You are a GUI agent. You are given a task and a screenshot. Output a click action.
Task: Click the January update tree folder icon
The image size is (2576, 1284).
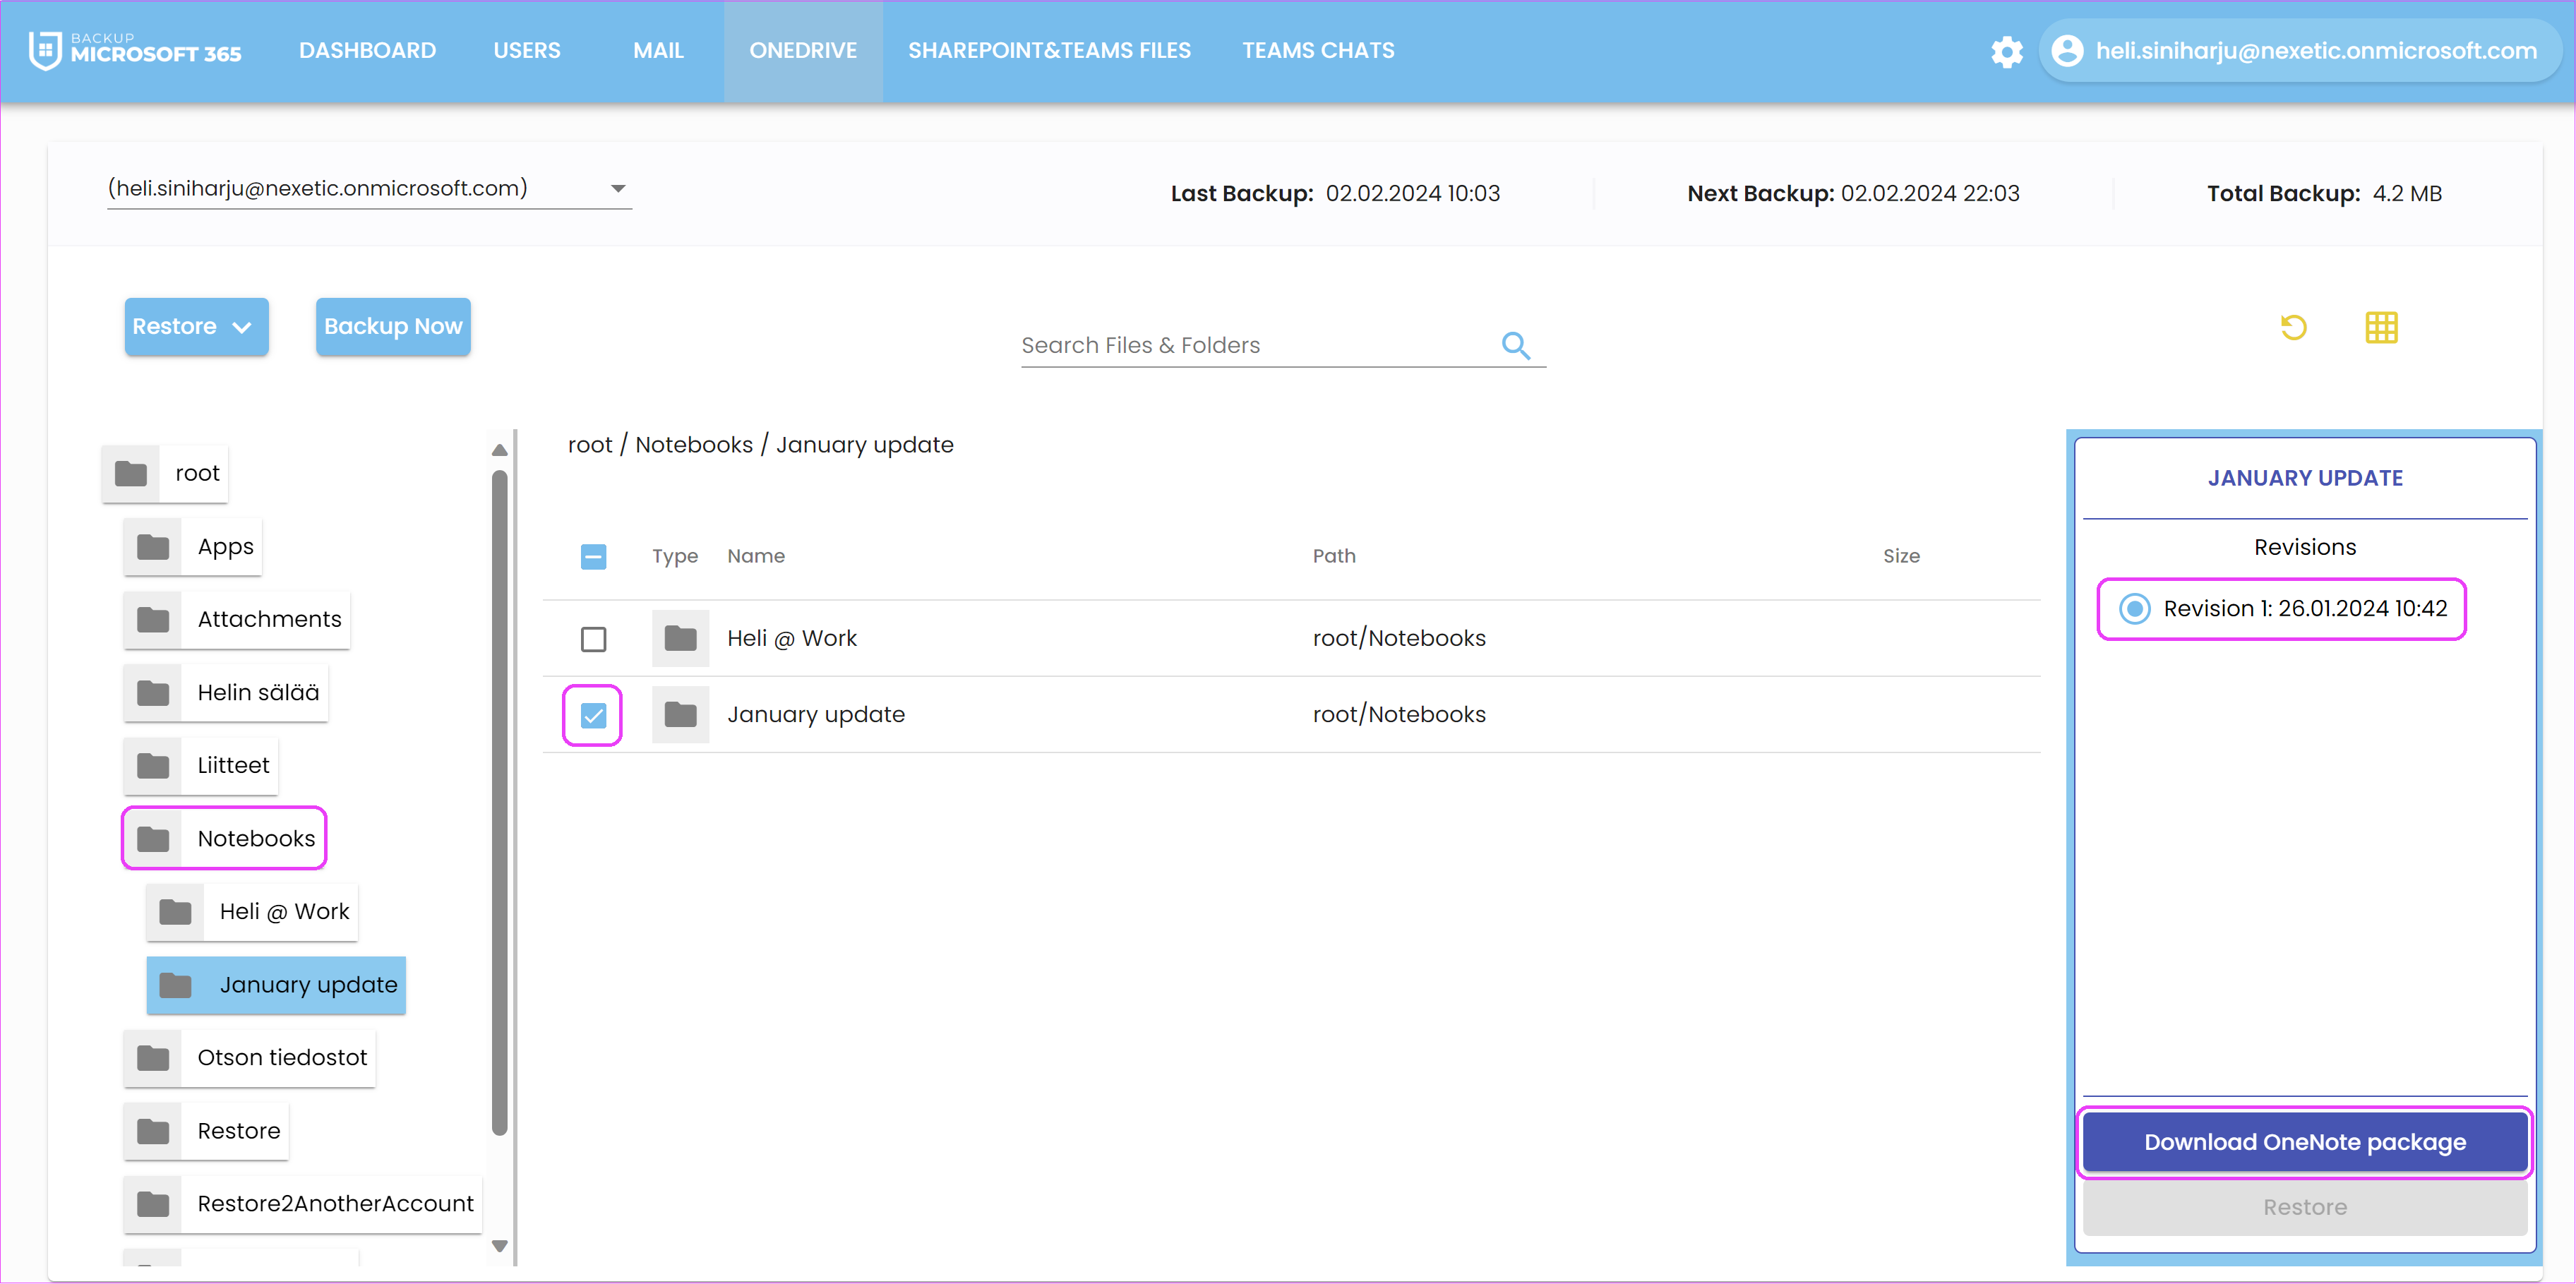(175, 985)
